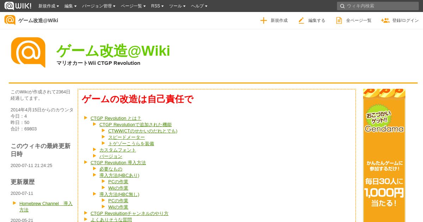Click the plus icon for 新規作成

[264, 20]
